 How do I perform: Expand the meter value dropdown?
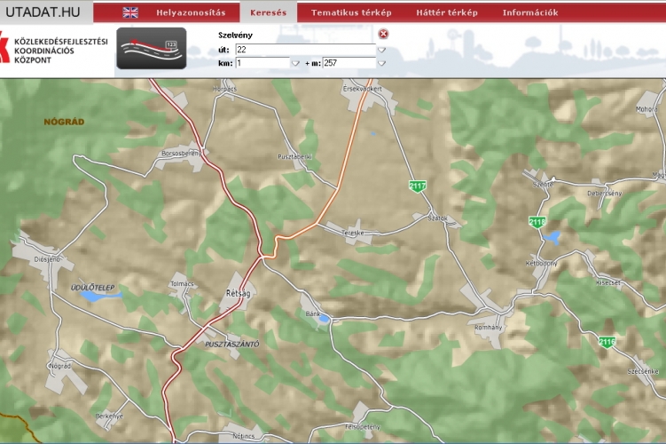[x=382, y=63]
